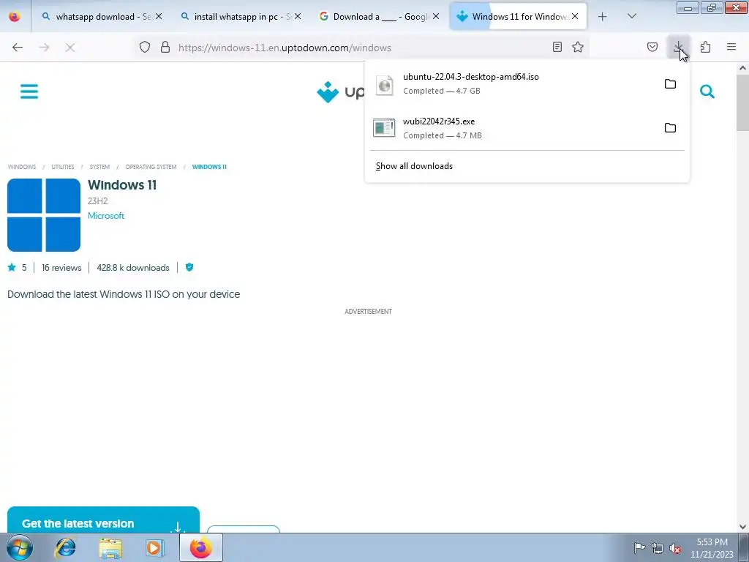The image size is (749, 562).
Task: Click the Microsoft developer link
Action: point(106,216)
